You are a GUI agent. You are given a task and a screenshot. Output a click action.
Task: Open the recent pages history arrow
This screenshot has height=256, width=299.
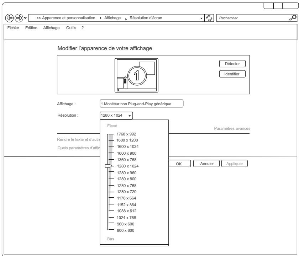click(25, 18)
